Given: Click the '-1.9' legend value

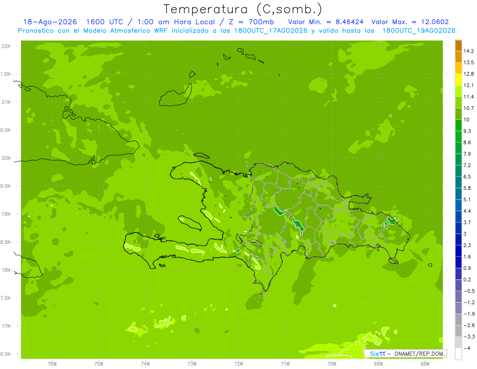Looking at the screenshot, I should click(x=469, y=314).
